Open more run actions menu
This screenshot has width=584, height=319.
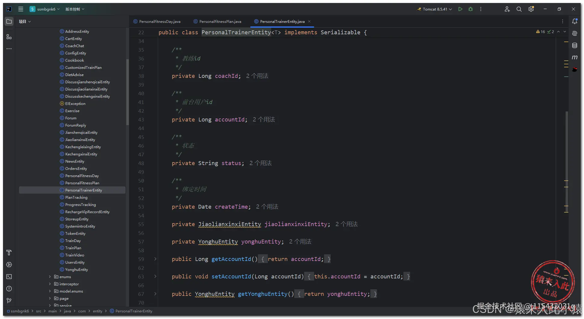(x=481, y=9)
